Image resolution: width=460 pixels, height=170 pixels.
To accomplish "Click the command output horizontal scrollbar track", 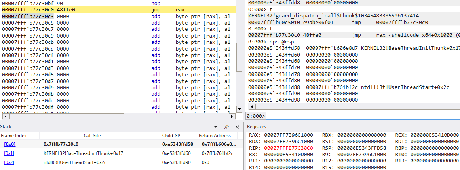I will (357, 106).
